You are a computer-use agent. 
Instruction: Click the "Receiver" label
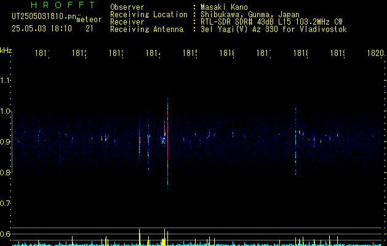click(127, 22)
